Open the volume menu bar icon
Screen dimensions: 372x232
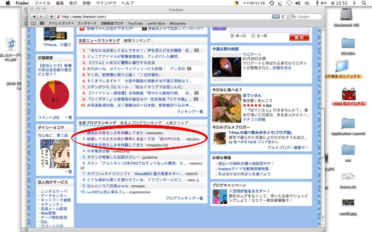[298, 3]
